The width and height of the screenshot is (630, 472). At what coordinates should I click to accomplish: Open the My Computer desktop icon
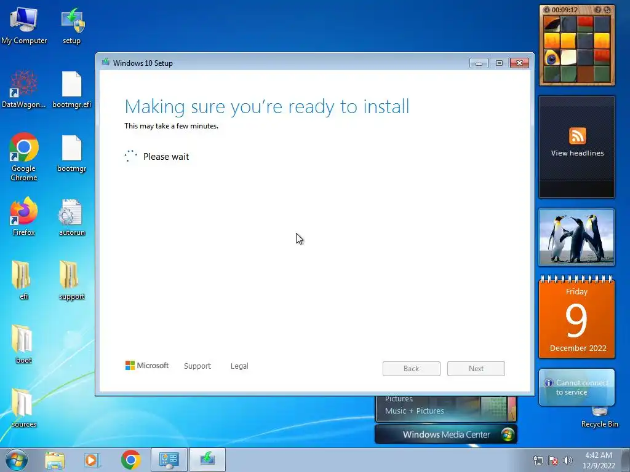pyautogui.click(x=24, y=25)
